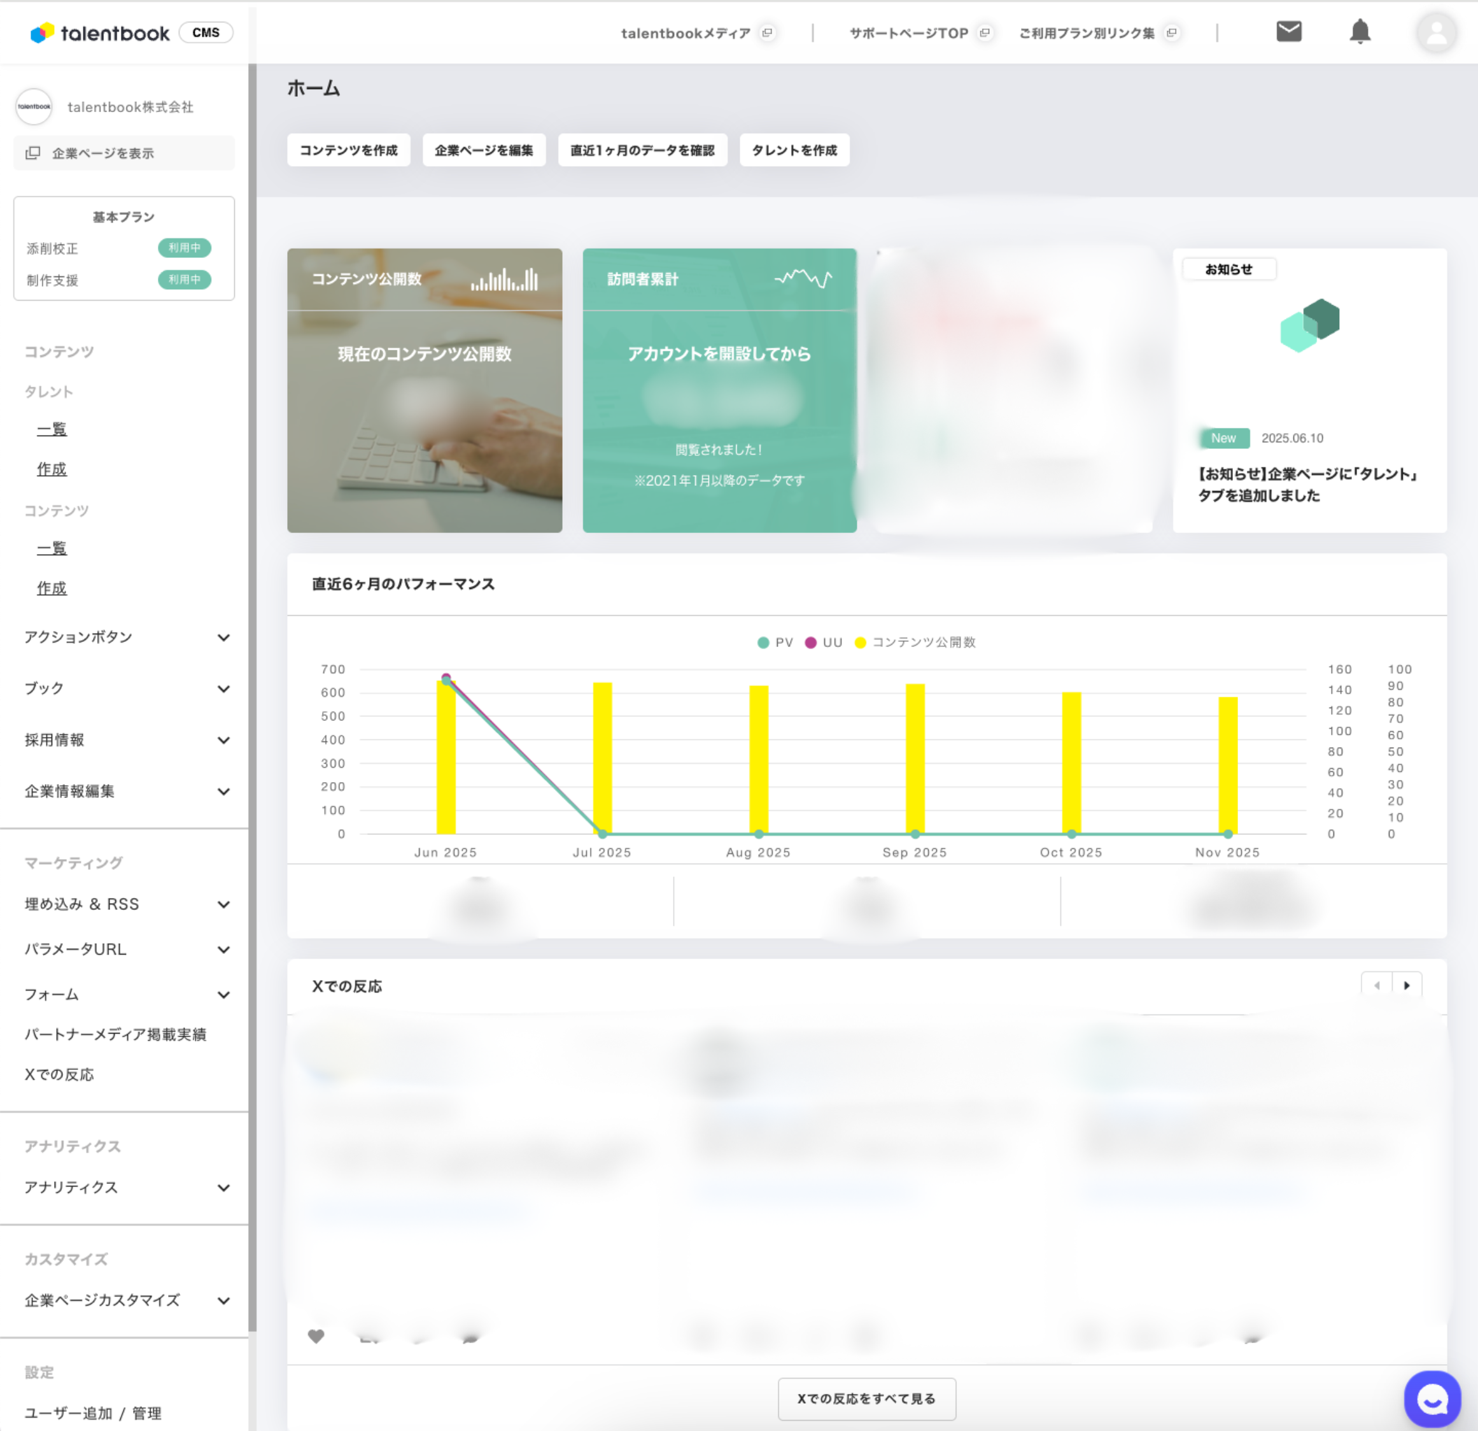
Task: Open パートナーメディア掲載実績 menu item
Action: pyautogui.click(x=115, y=1034)
